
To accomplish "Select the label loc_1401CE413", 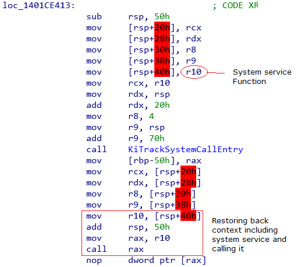I will tap(38, 5).
